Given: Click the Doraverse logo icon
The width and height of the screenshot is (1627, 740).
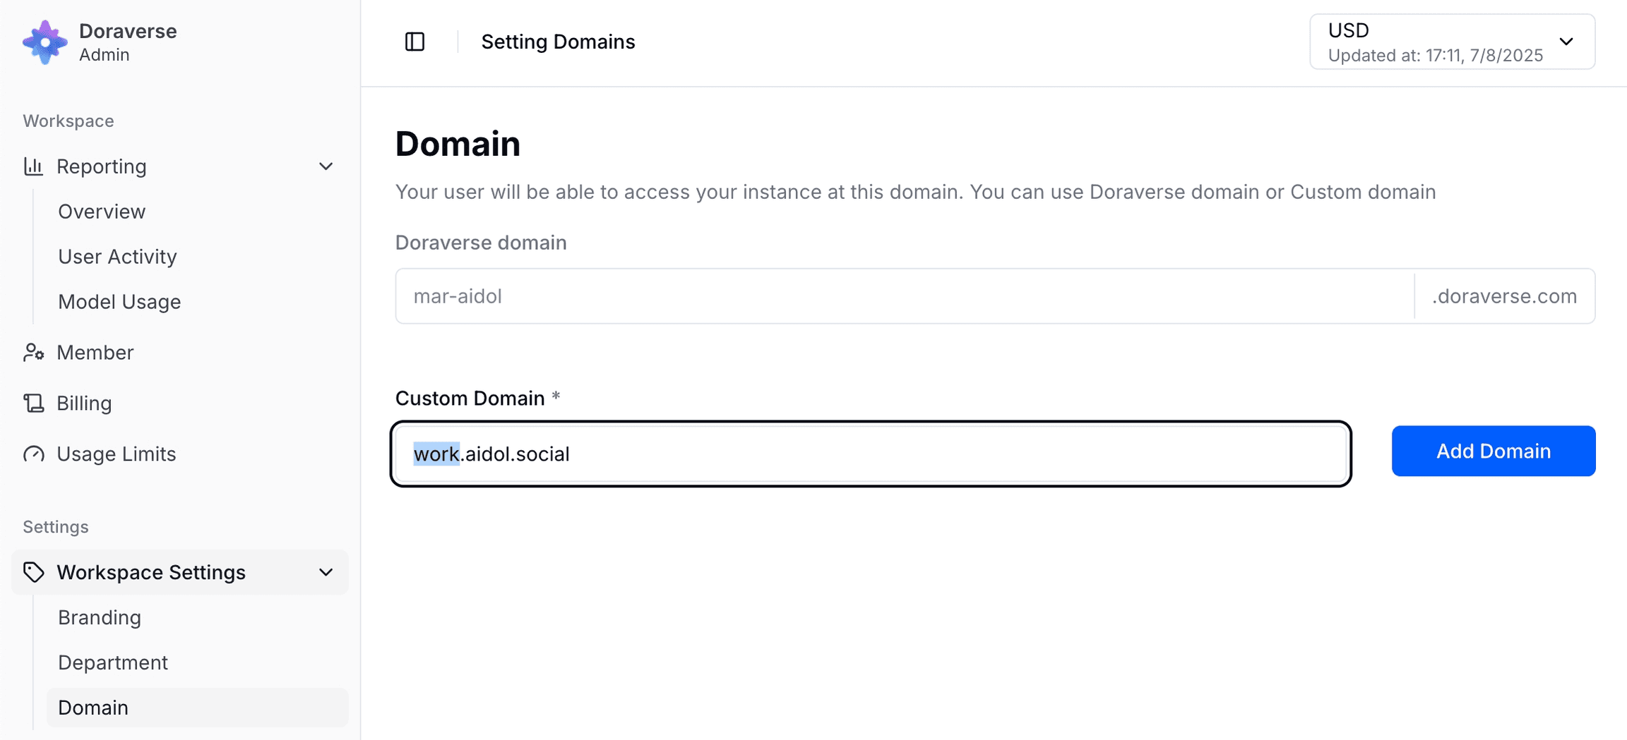Looking at the screenshot, I should tap(45, 42).
